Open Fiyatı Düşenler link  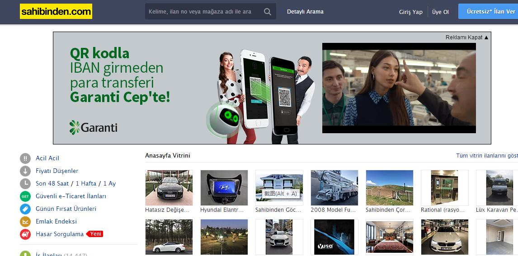click(57, 171)
